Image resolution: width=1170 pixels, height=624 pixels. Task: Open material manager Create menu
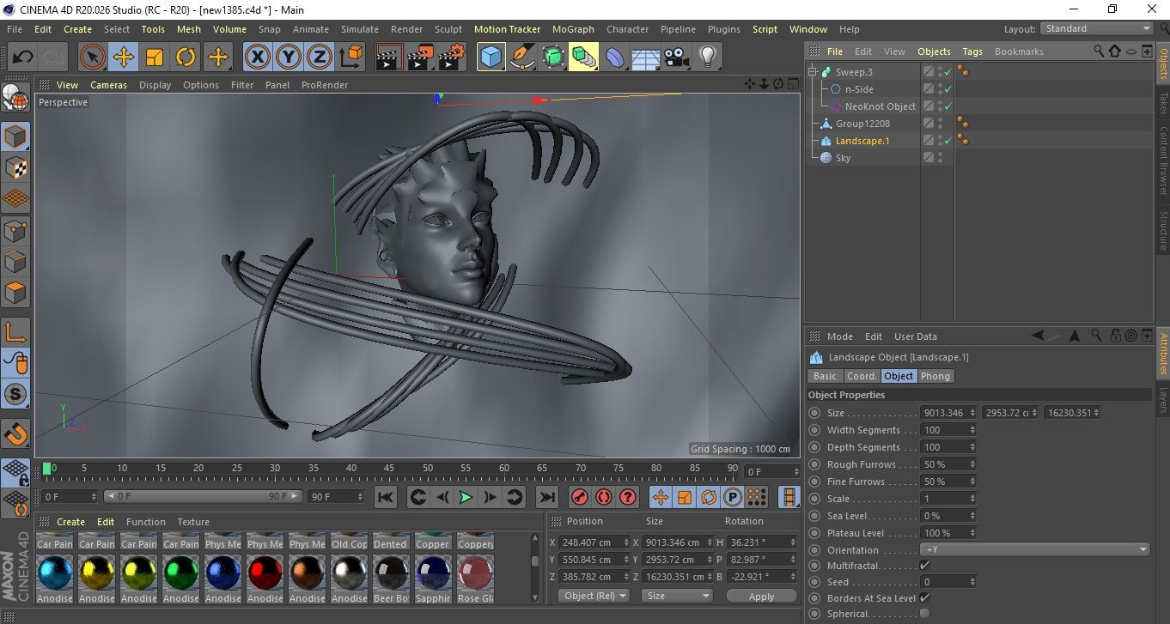click(x=70, y=522)
